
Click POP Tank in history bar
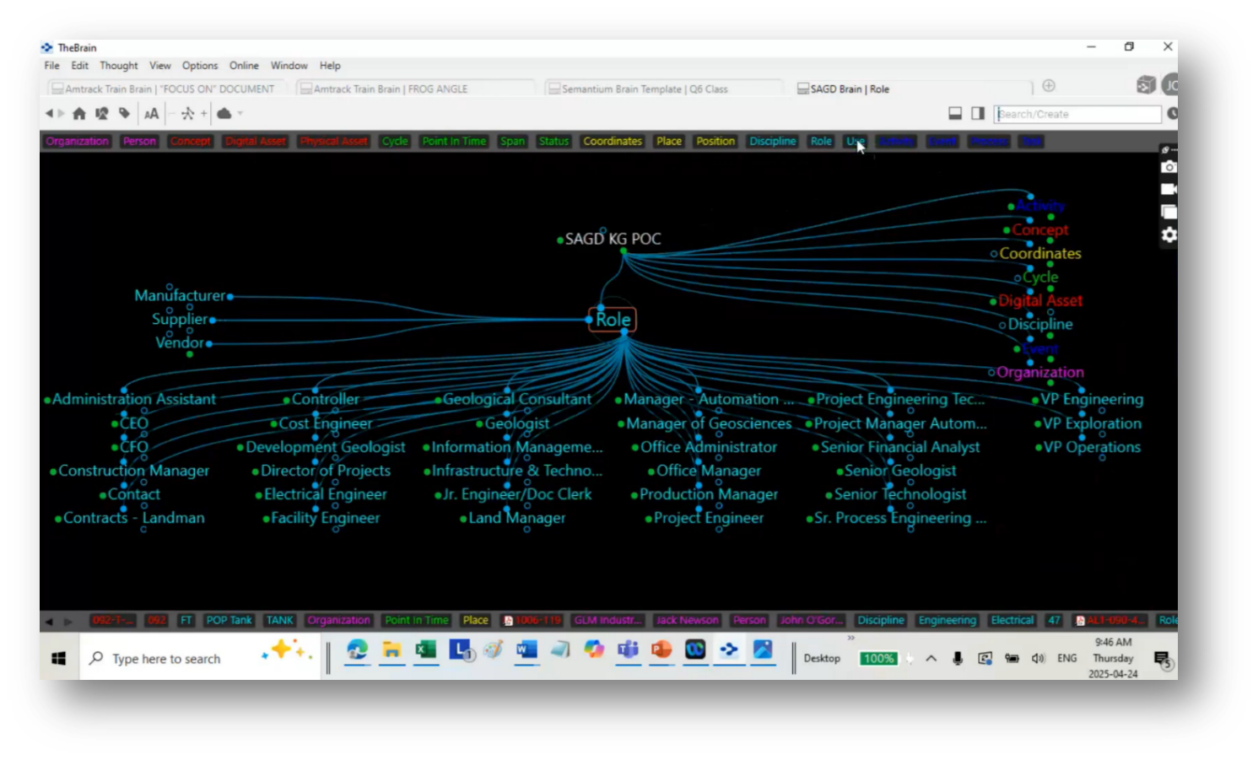pos(229,621)
